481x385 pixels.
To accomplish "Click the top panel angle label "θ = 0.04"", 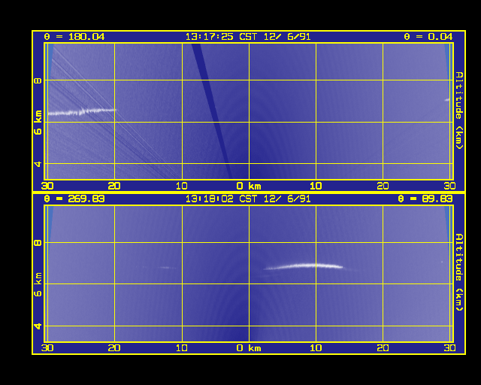I will 428,37.
